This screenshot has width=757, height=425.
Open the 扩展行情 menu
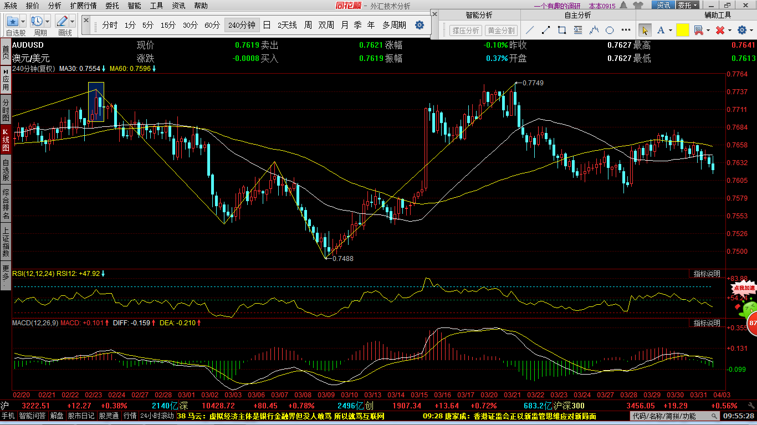(83, 6)
